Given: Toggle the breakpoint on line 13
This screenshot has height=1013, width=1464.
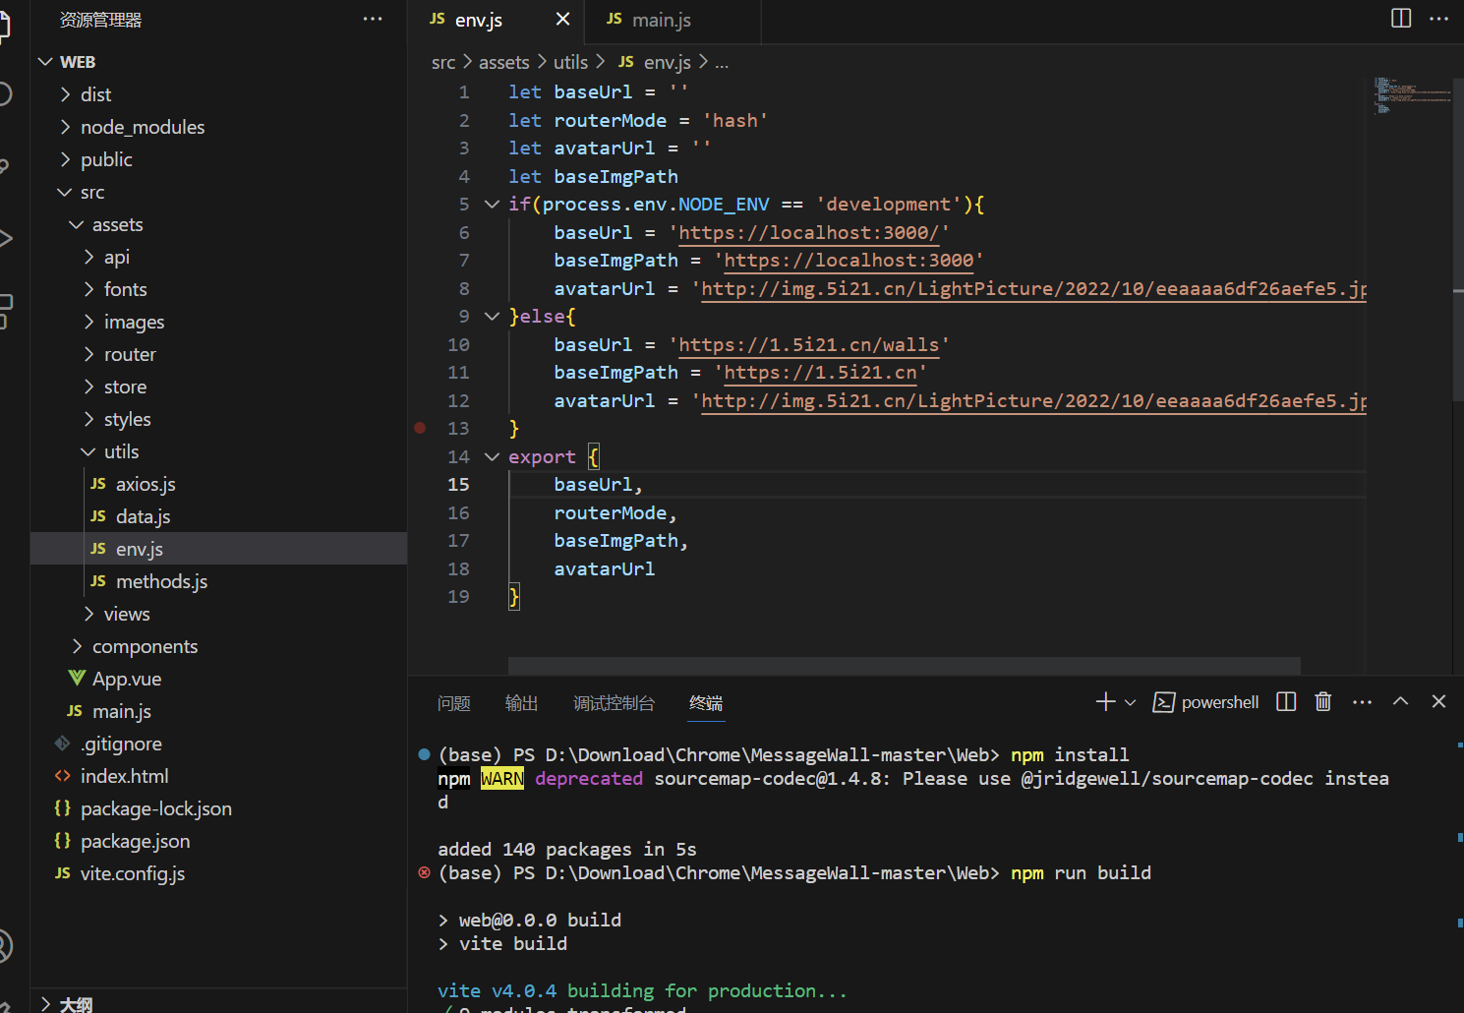Looking at the screenshot, I should (x=420, y=428).
